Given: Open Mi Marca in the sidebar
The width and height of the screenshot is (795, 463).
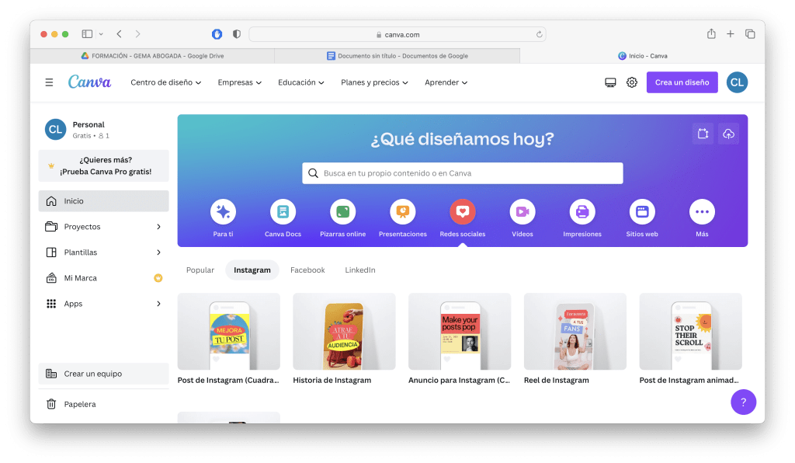Looking at the screenshot, I should [x=103, y=278].
